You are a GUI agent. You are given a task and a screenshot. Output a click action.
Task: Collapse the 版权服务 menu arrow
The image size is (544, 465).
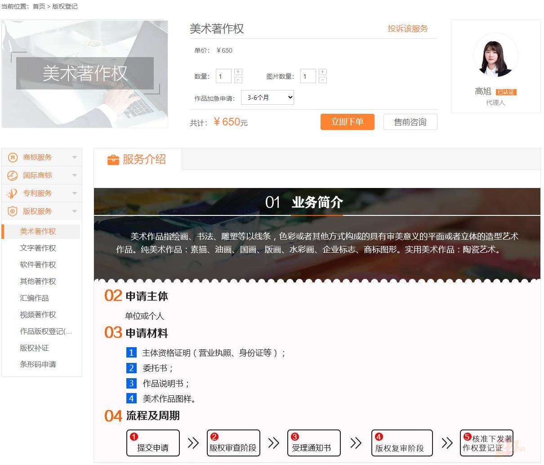tap(75, 211)
